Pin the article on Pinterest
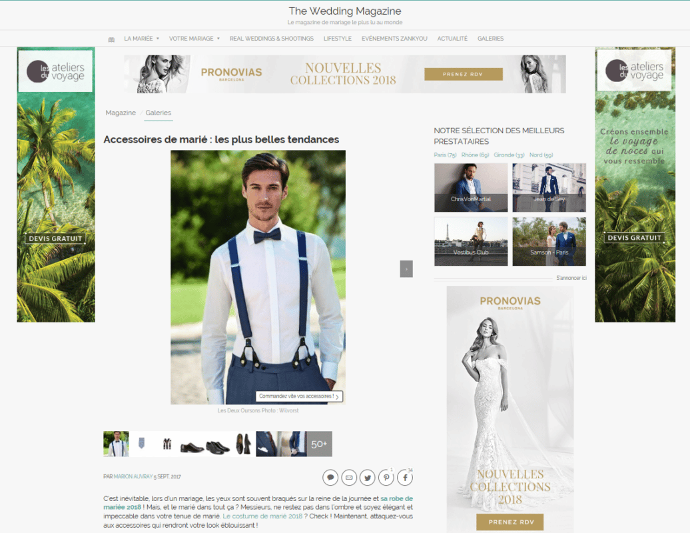The width and height of the screenshot is (690, 533). (386, 477)
